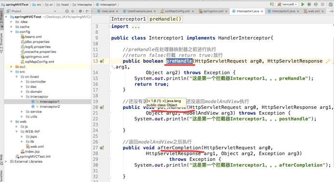This screenshot has width=334, height=182.
Task: Click the gutter implements icon on line 27
Action: (x=102, y=148)
